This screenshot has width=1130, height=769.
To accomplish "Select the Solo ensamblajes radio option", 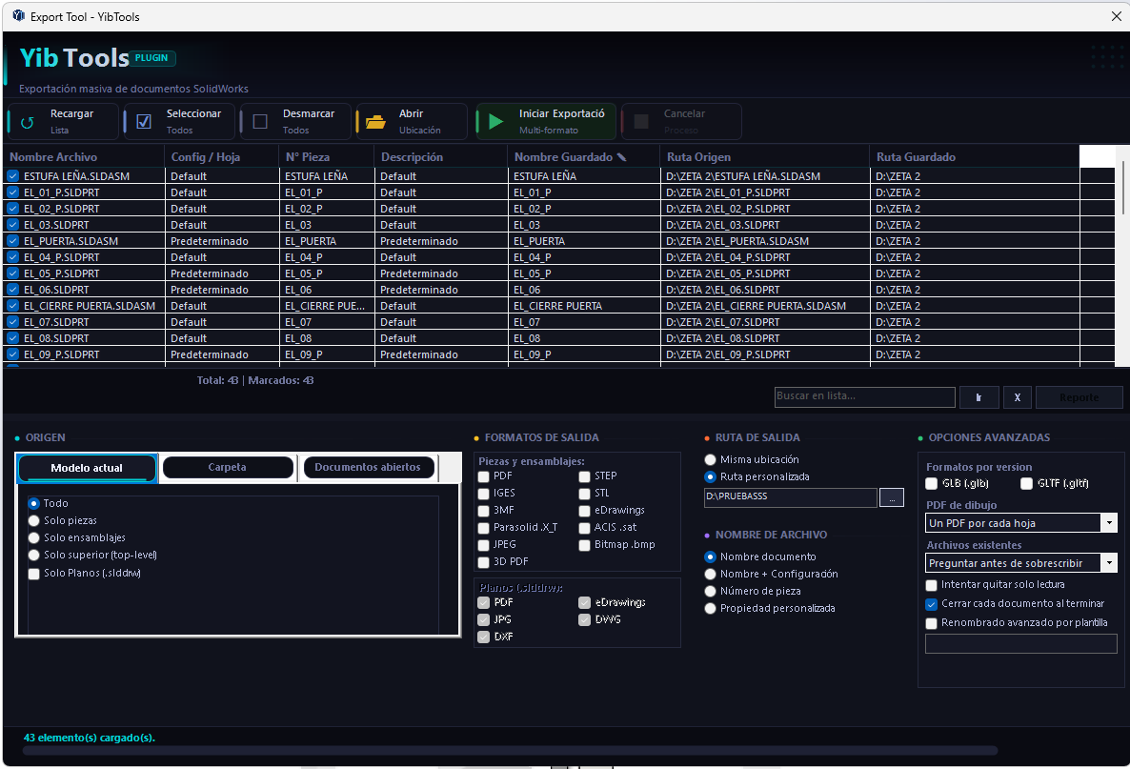I will [34, 537].
